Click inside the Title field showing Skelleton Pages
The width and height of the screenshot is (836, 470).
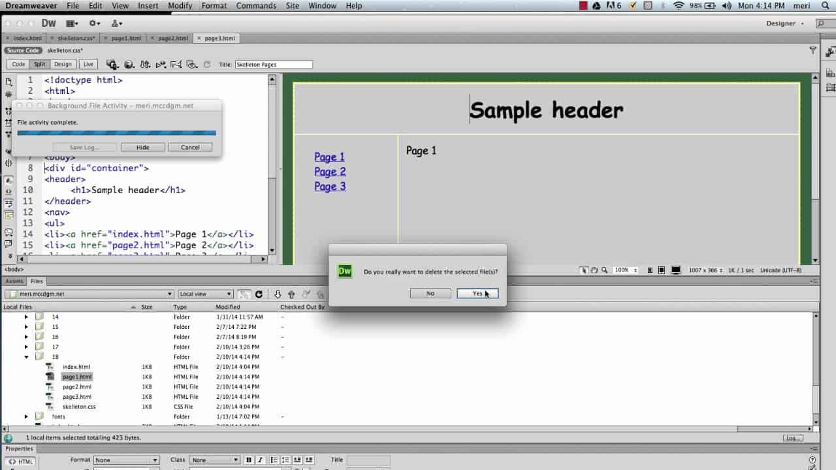click(x=274, y=64)
